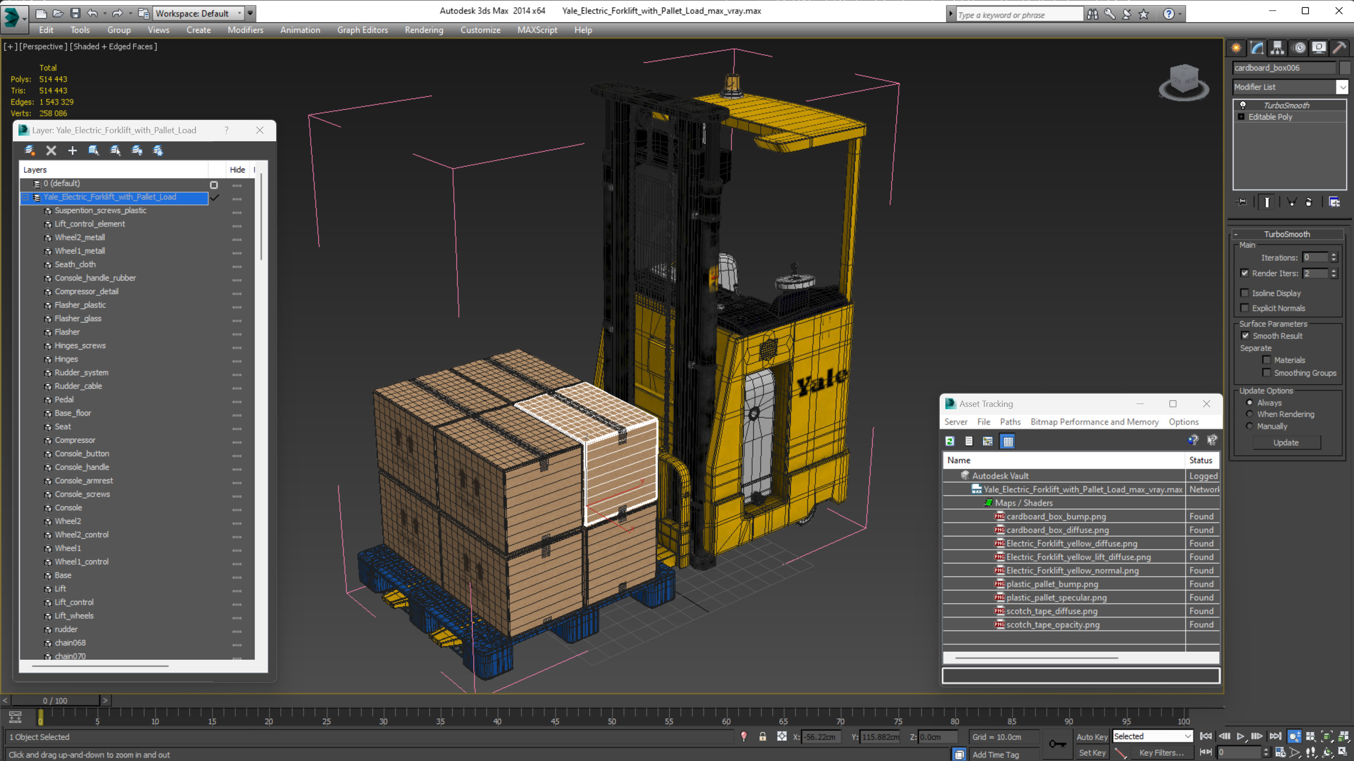This screenshot has width=1354, height=761.
Task: Open the Rendering menu
Action: coord(424,30)
